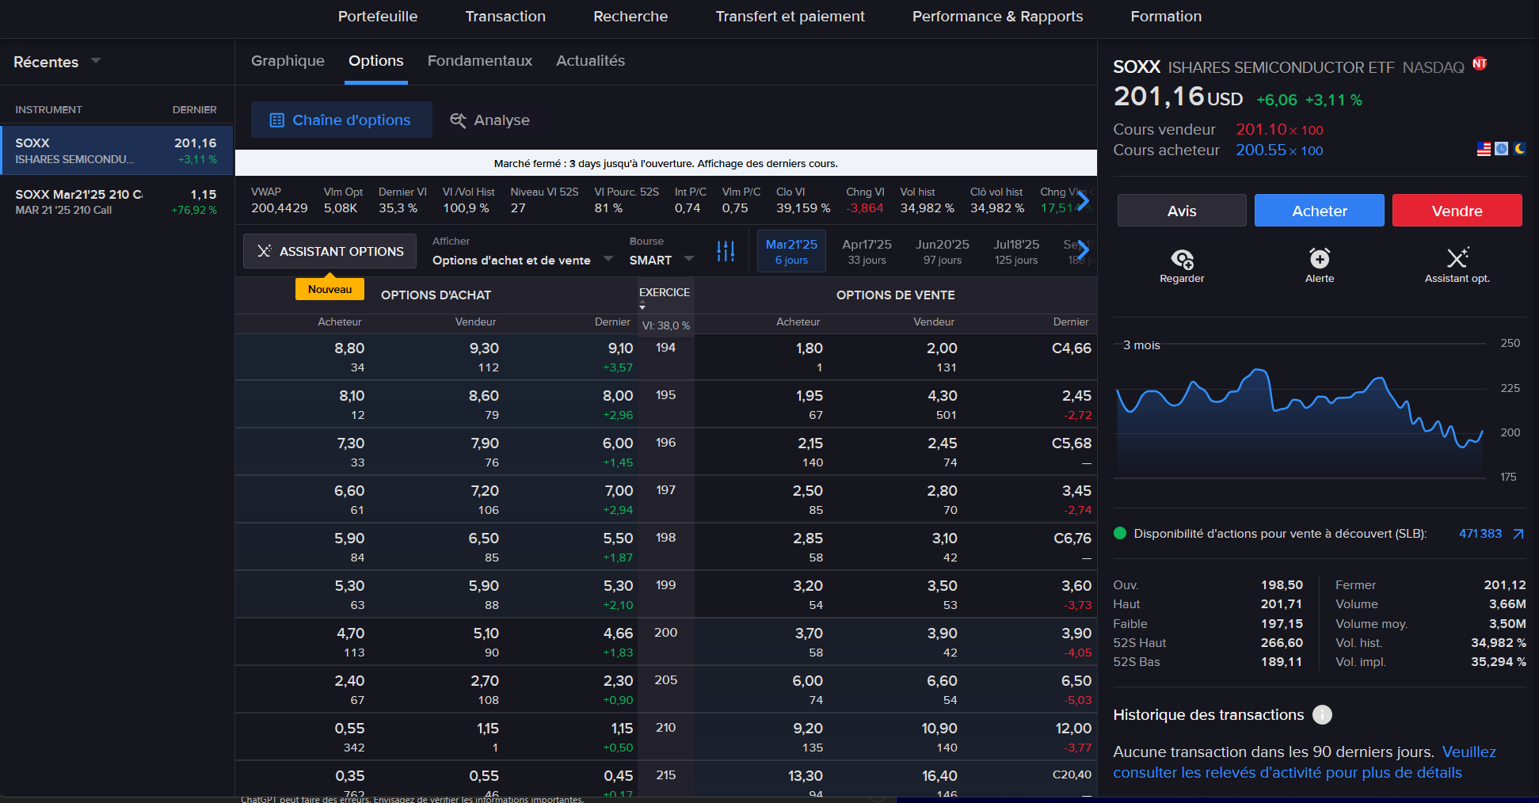
Task: Click put Acheteur 3,70 at strike 200
Action: tap(809, 634)
